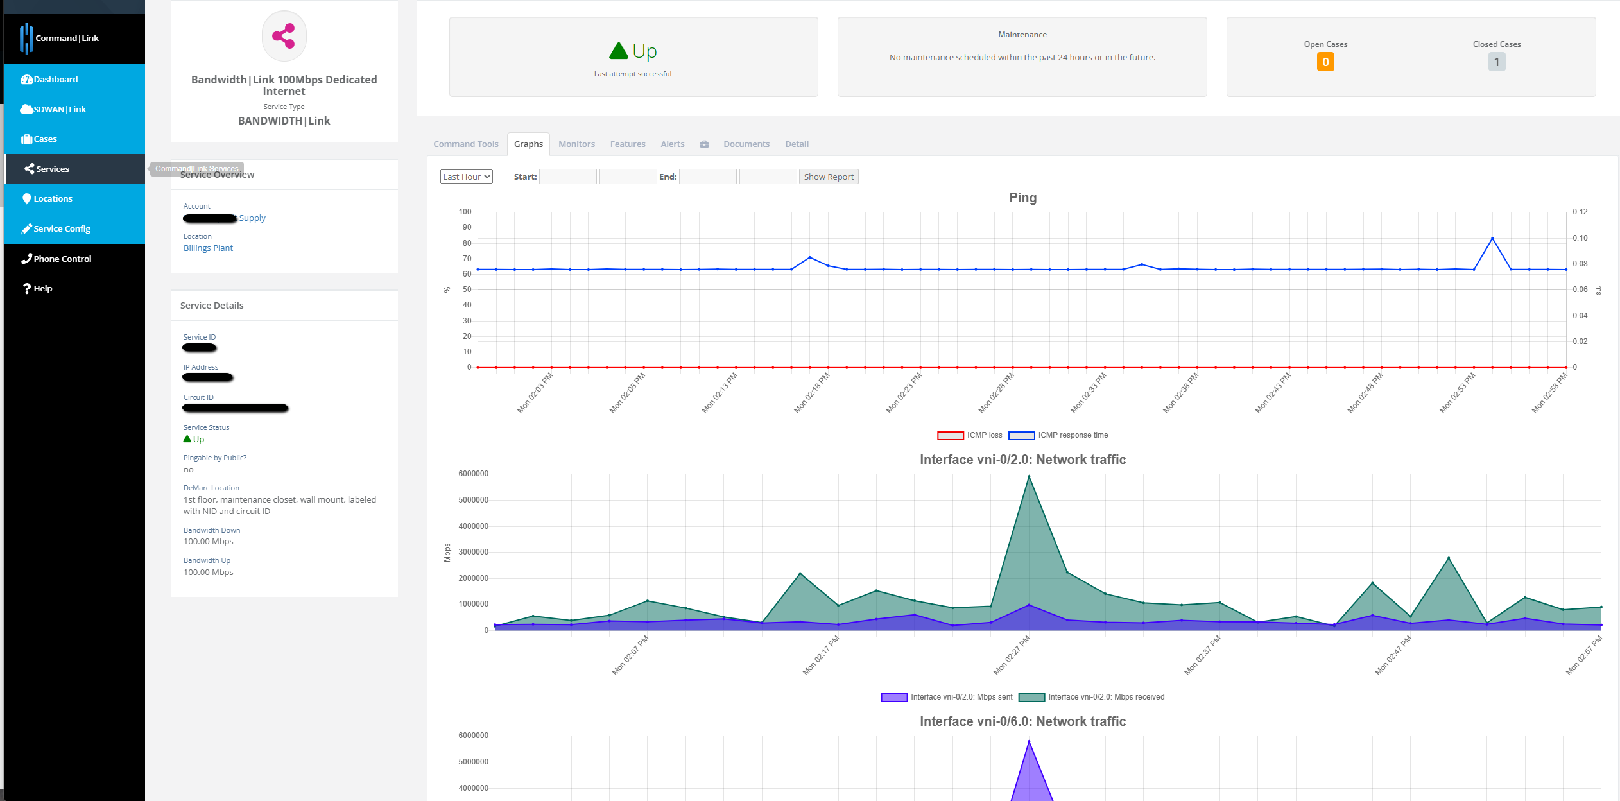
Task: Open the Detail tab
Action: 797,144
